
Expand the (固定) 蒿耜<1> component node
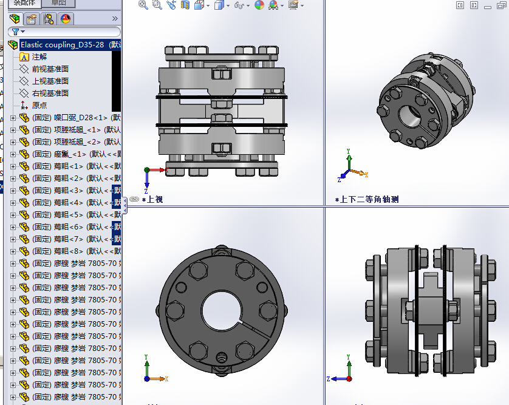pos(13,166)
